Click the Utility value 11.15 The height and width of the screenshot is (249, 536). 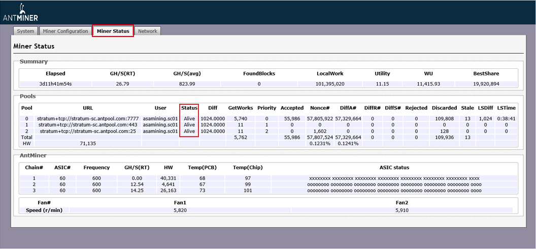382,84
